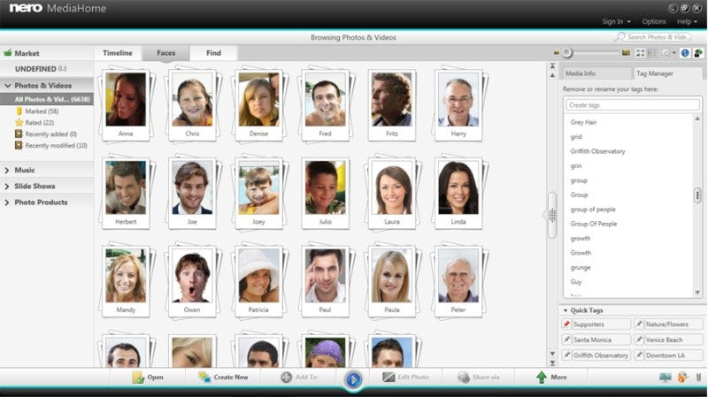The height and width of the screenshot is (397, 708).
Task: Click the Market basket icon
Action: pos(8,53)
